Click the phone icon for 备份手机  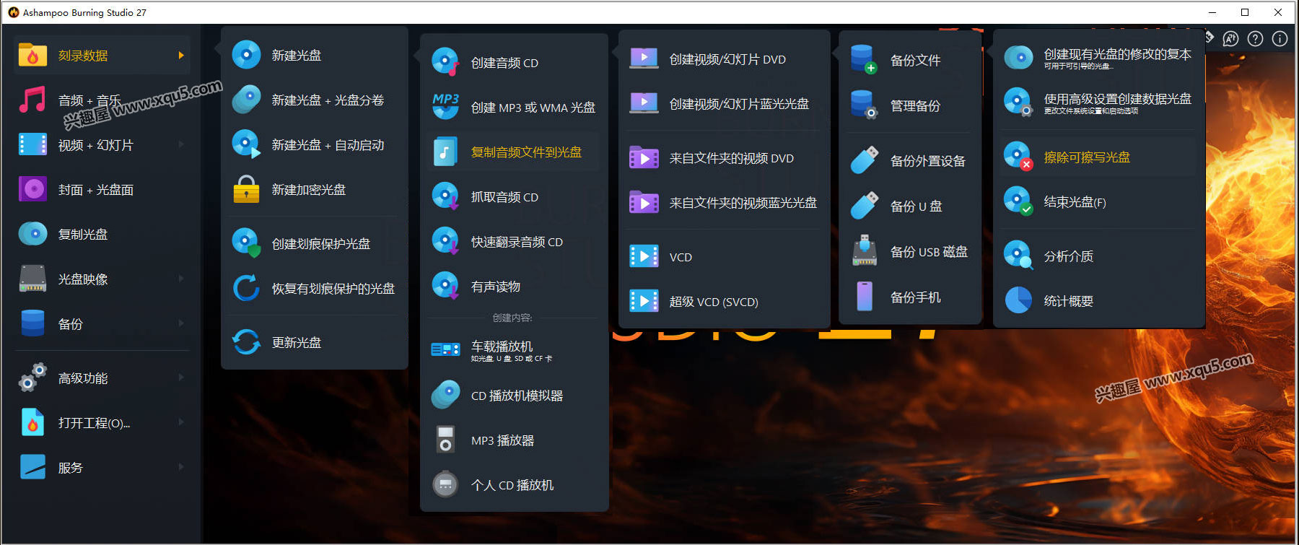(865, 297)
